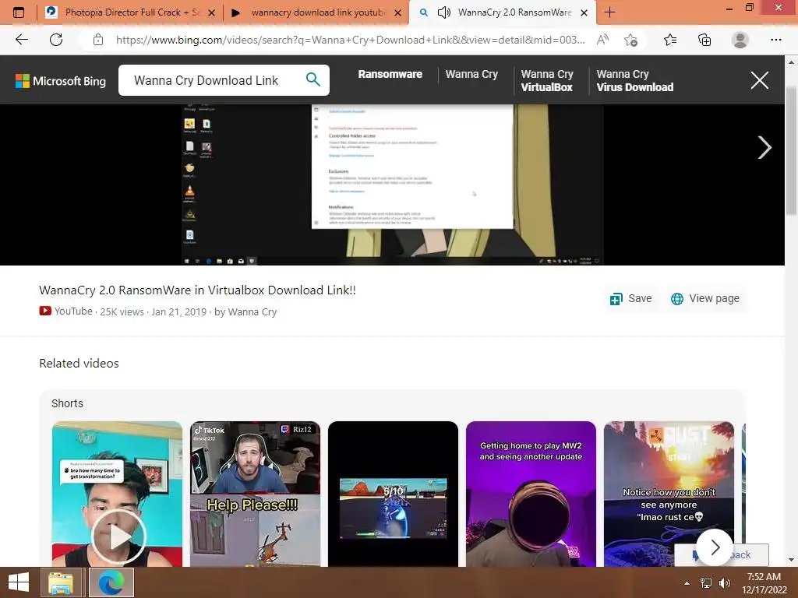Screen dimensions: 798x598
Task: Click the playing video preview
Action: point(393,185)
